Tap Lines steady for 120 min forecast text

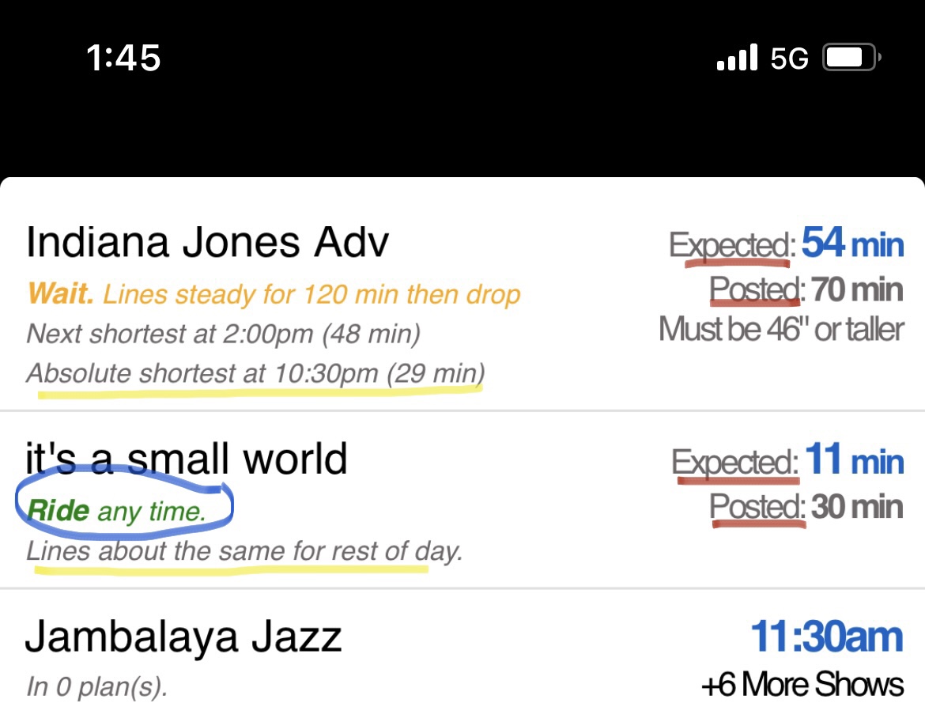[316, 294]
